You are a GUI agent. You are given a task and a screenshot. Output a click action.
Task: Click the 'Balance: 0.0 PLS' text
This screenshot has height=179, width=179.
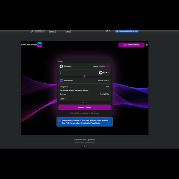tap(103, 81)
